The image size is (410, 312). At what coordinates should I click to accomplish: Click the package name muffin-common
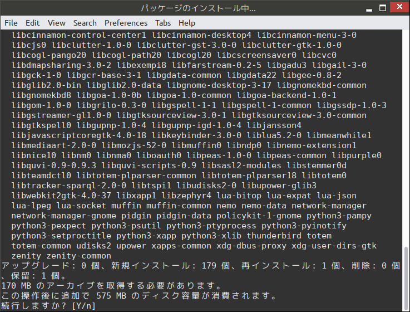(179, 206)
